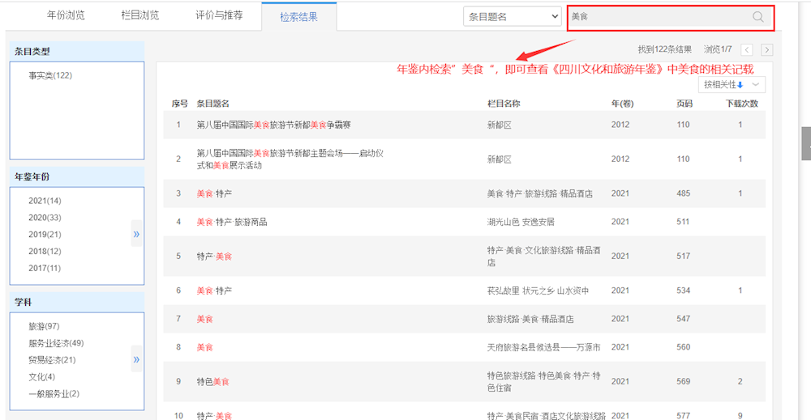Select the 检索结果 tab
Viewport: 811px width, 420px height.
(x=298, y=16)
